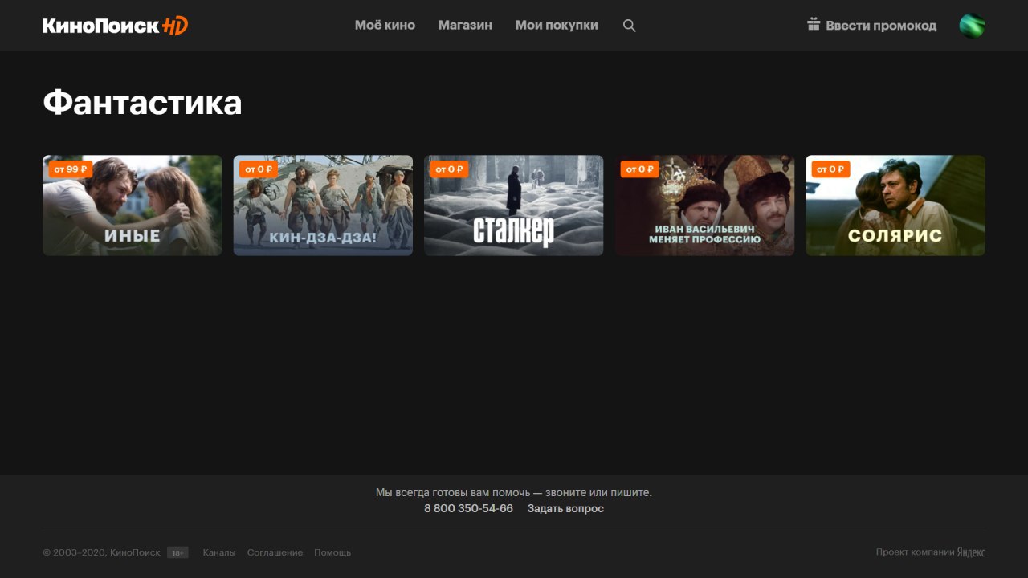Open the Сталкер movie card
Viewport: 1028px width, 578px height.
pos(514,206)
